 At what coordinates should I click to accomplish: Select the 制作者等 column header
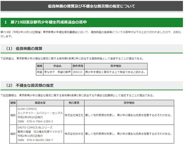coord(78,66)
